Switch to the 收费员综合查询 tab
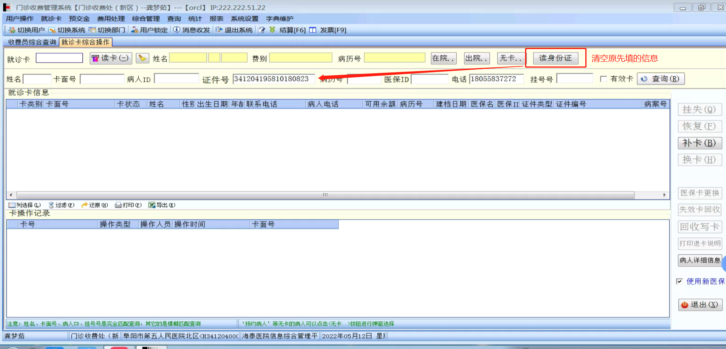The image size is (726, 349). pos(32,42)
